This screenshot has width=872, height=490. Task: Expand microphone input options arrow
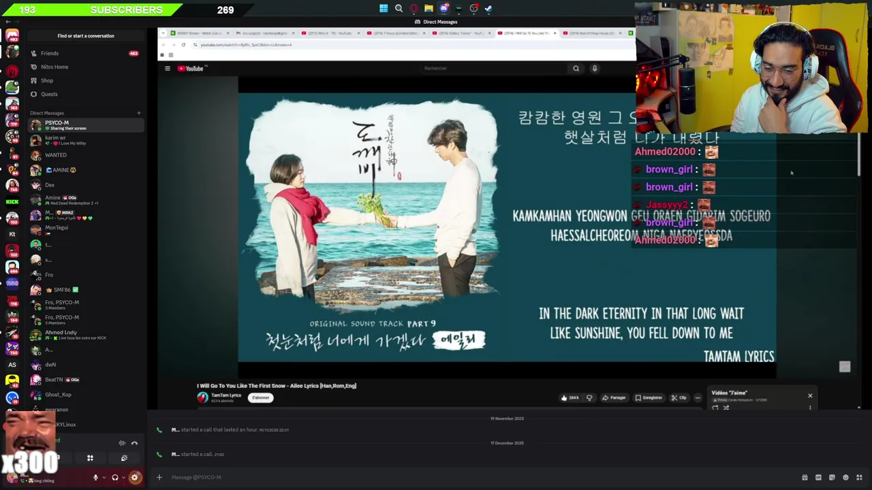click(x=104, y=477)
